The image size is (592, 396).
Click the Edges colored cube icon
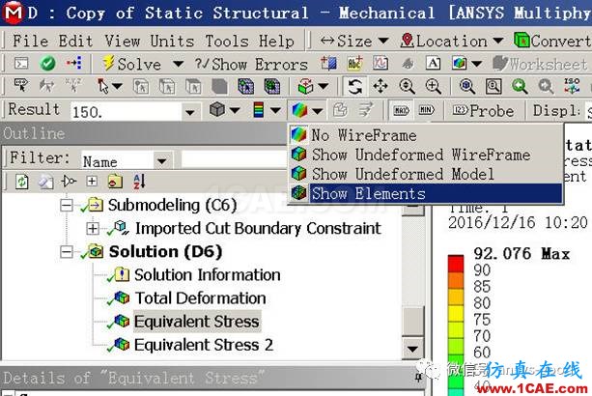[299, 110]
